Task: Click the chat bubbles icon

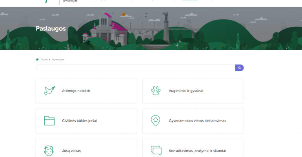Action: coord(156,151)
